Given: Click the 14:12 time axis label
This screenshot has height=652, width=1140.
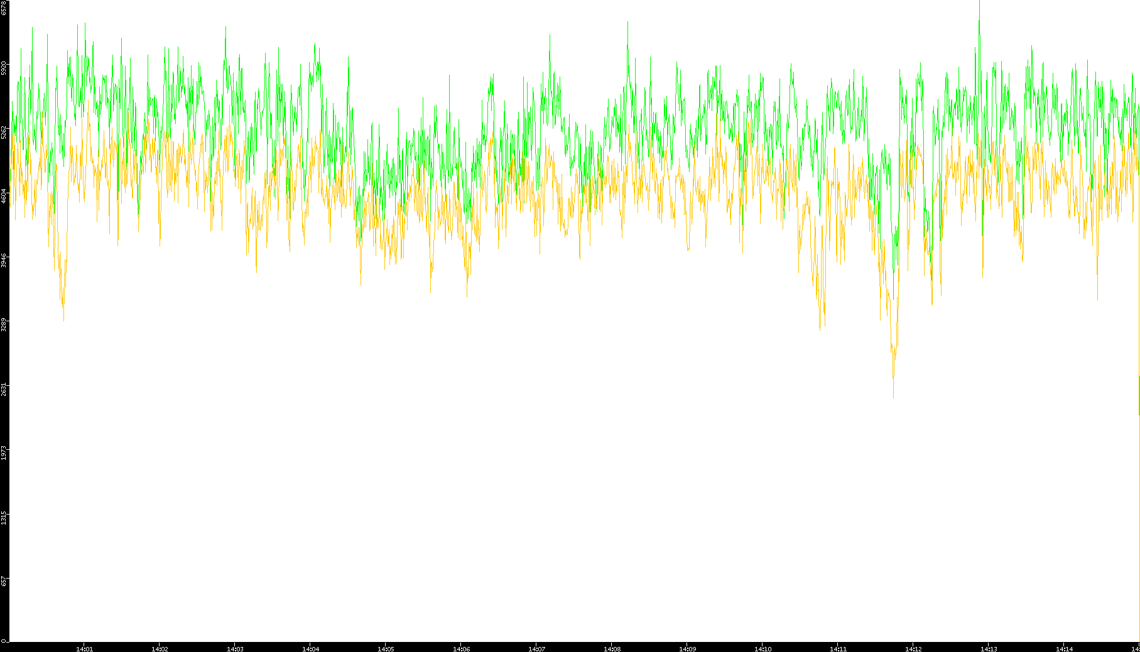Looking at the screenshot, I should pyautogui.click(x=913, y=649).
